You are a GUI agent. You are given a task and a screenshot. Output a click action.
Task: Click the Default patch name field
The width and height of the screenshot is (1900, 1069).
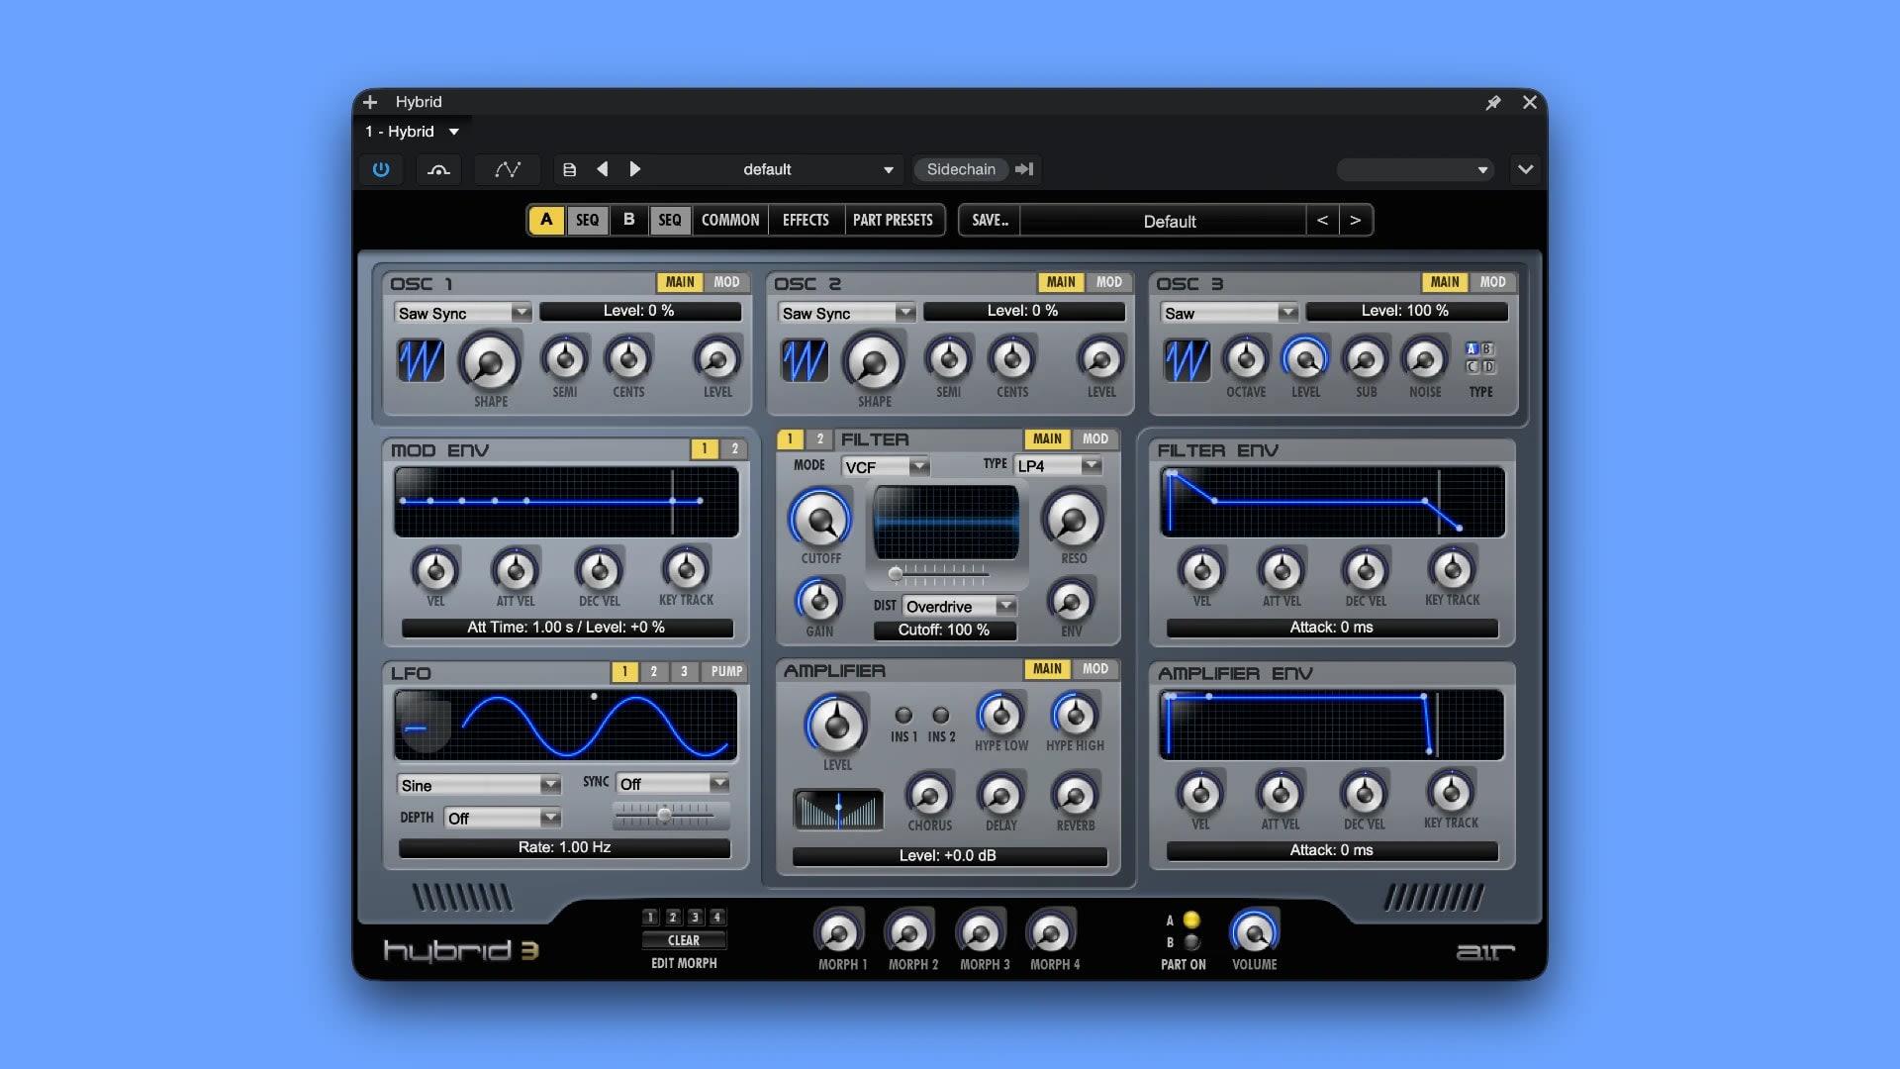(1164, 220)
